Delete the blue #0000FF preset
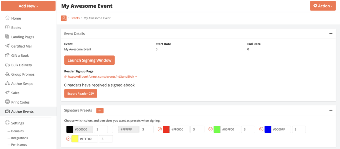 [x=261, y=129]
